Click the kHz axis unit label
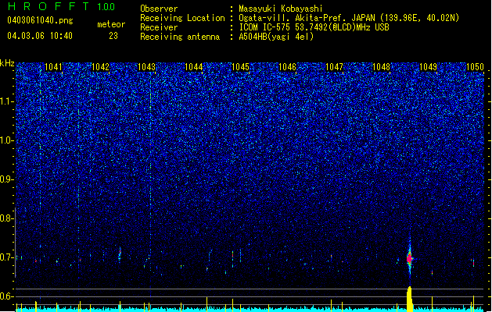The width and height of the screenshot is (492, 312). click(7, 63)
